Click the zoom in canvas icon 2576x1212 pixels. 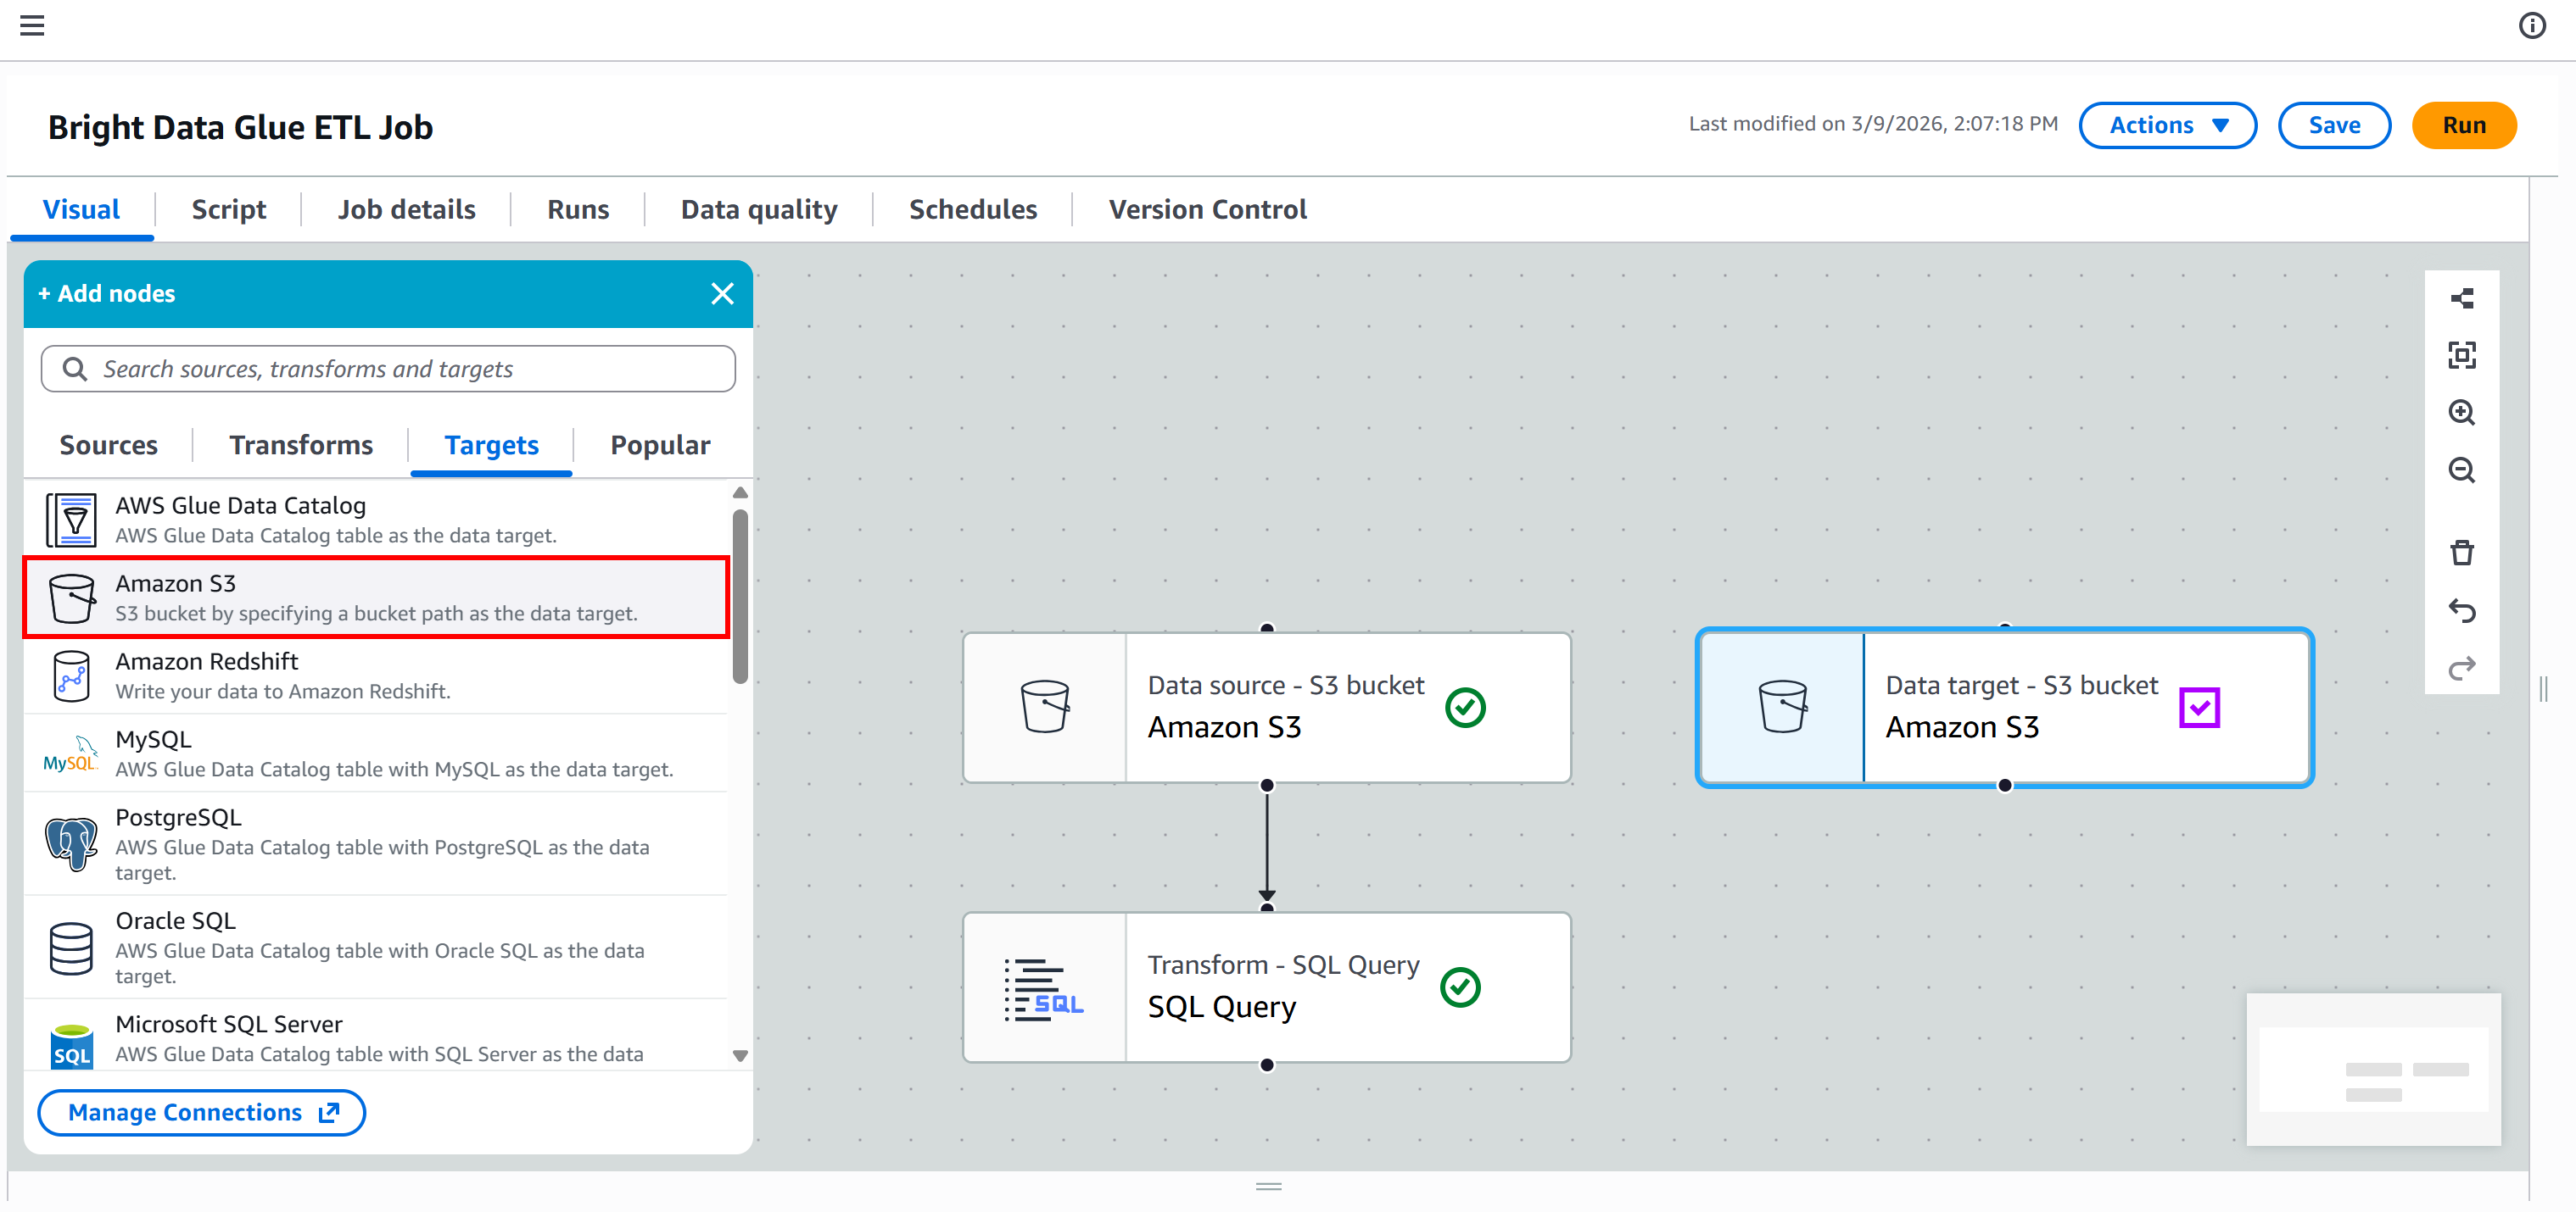point(2461,413)
